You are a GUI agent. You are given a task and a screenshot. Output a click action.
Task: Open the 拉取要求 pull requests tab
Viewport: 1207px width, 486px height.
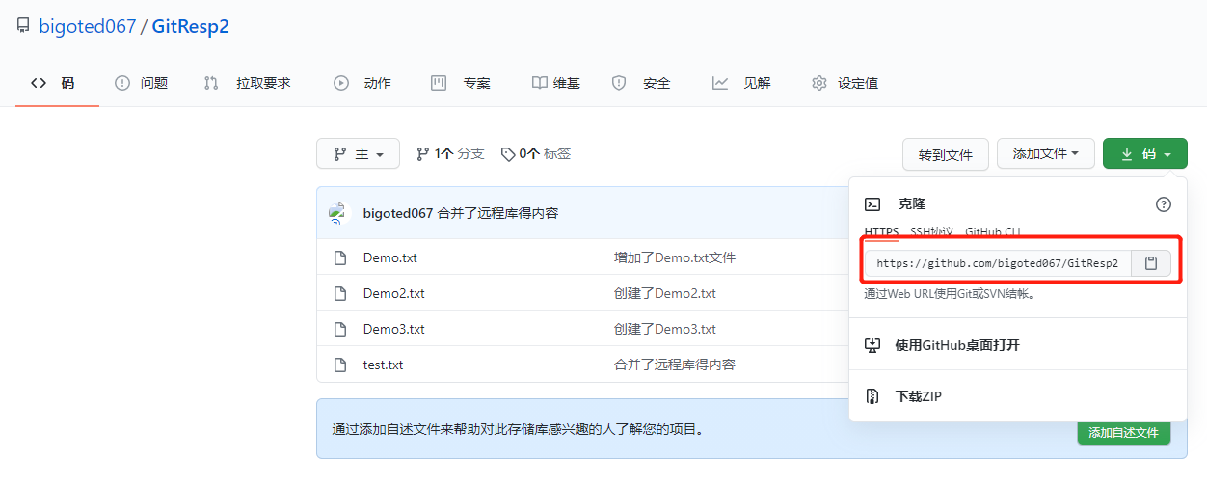click(x=247, y=83)
